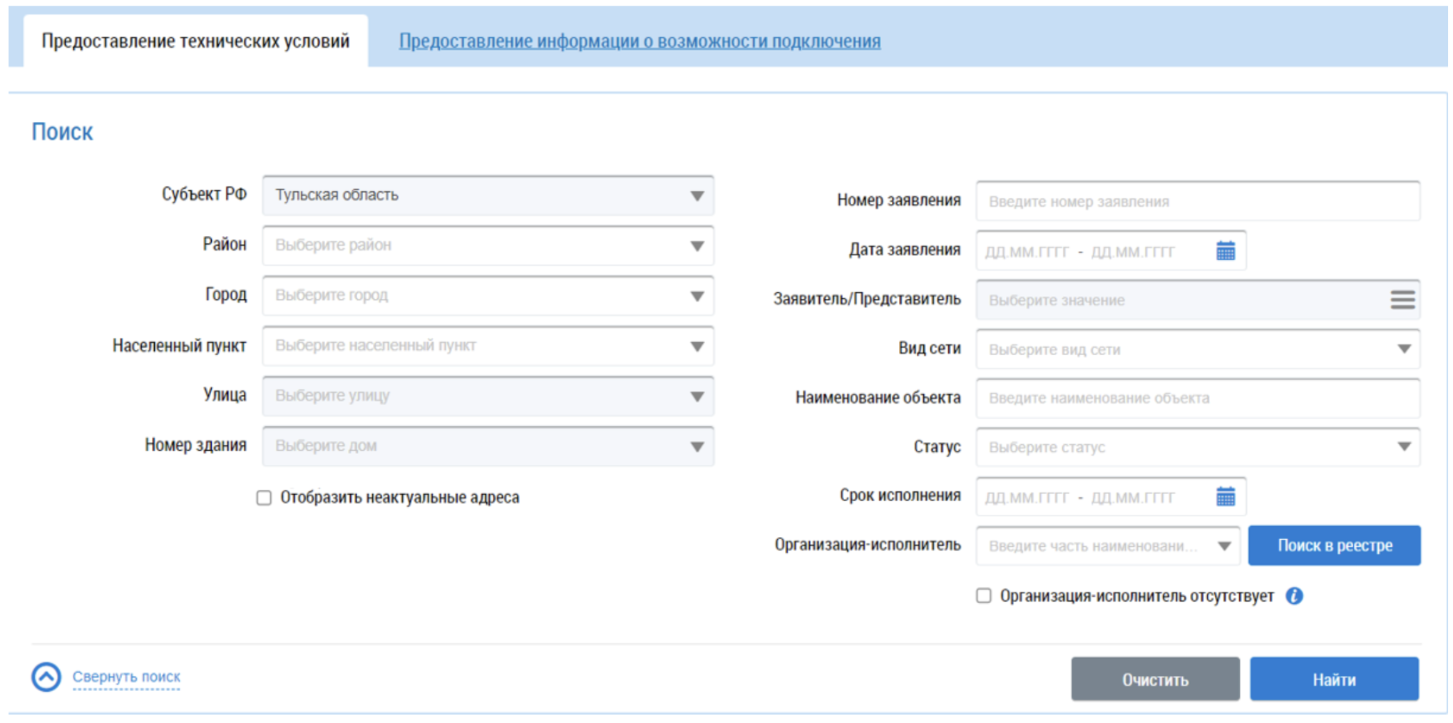The height and width of the screenshot is (723, 1453).
Task: Open the Город selection dropdown
Action: (x=697, y=296)
